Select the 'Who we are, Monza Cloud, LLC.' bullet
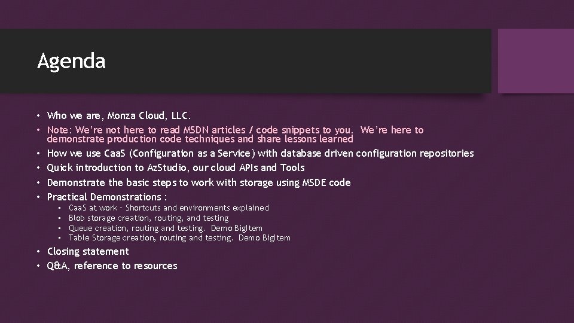Viewport: 574px width, 323px height. 119,115
